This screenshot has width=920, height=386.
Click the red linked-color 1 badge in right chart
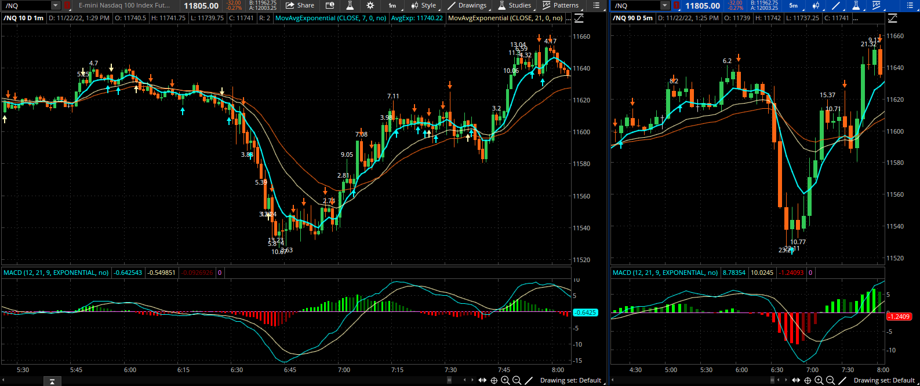point(677,6)
